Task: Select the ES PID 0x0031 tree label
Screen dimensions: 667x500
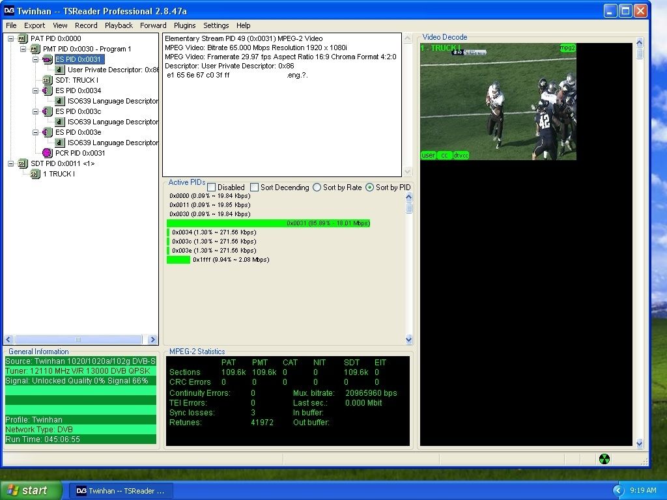Action: (78, 59)
